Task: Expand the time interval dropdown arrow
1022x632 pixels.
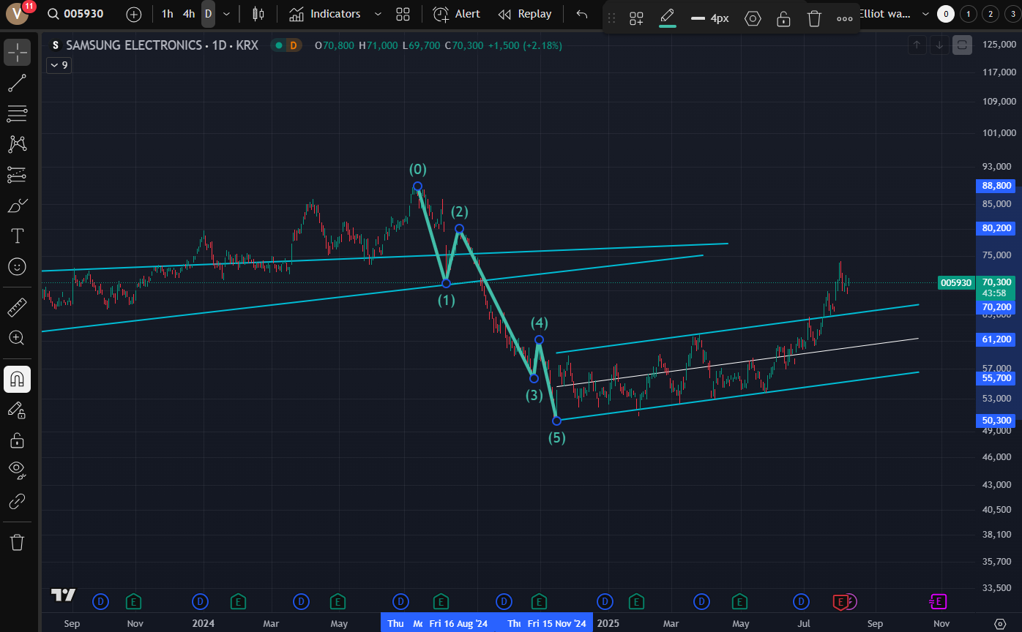Action: pyautogui.click(x=226, y=14)
